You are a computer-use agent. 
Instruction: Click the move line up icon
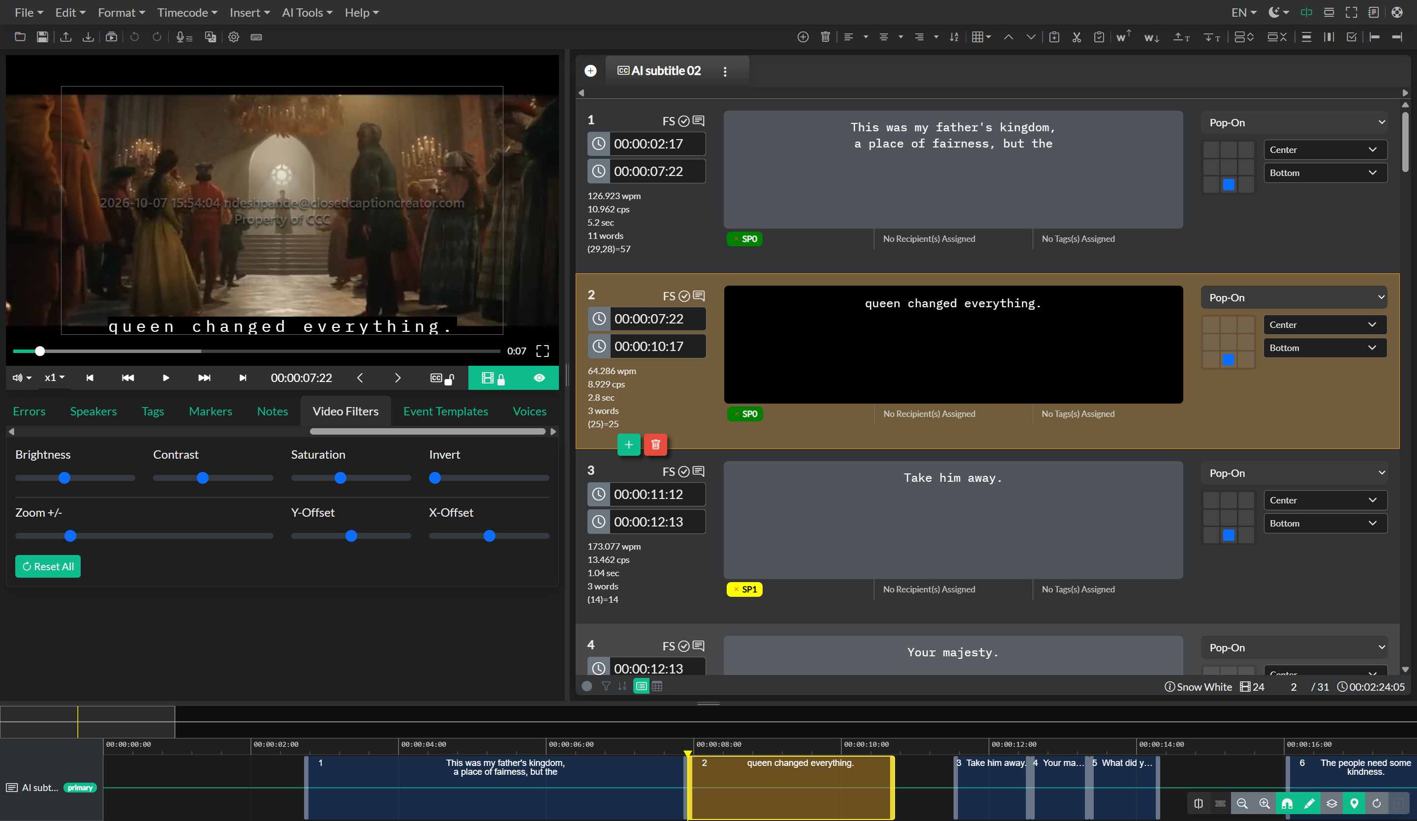pos(1181,37)
